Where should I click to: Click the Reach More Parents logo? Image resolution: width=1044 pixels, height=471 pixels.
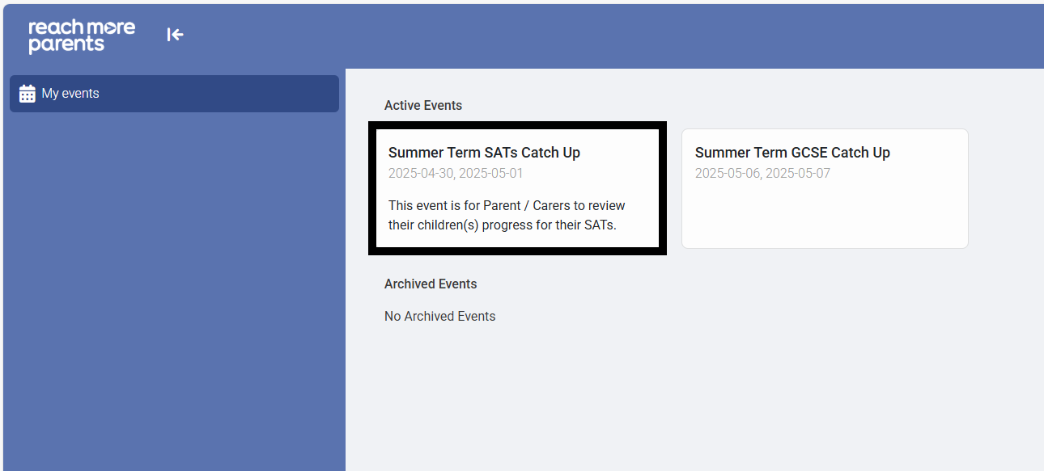pyautogui.click(x=82, y=36)
